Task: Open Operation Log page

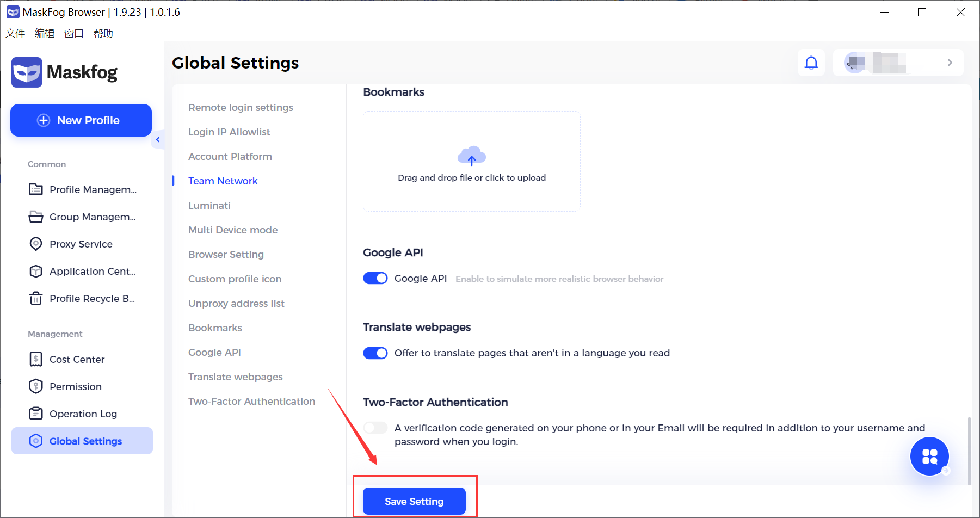Action: coord(82,414)
